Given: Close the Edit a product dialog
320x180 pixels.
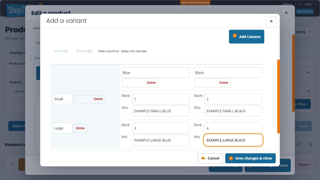Looking at the screenshot, I should [x=286, y=13].
